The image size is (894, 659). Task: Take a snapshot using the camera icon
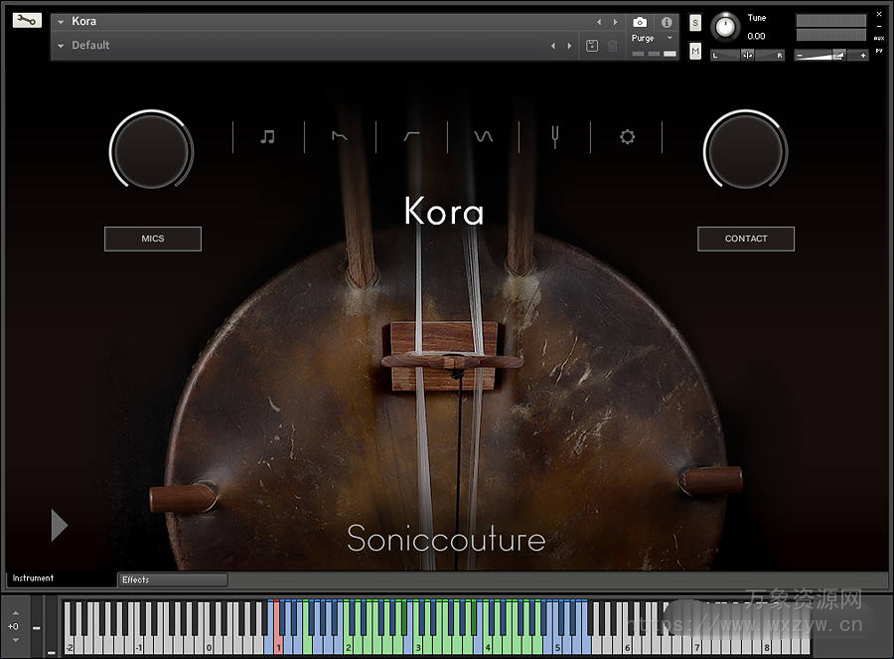pyautogui.click(x=639, y=22)
